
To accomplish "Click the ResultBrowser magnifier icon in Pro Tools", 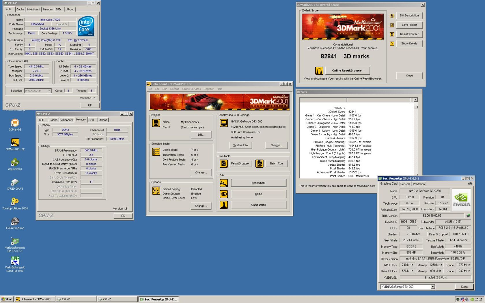I will 224,164.
